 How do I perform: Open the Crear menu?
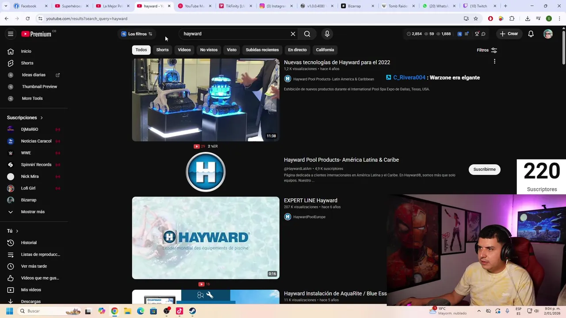coord(509,34)
